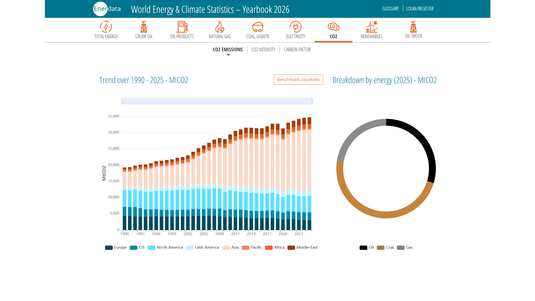
Task: Open the Oil Products fuel pump icon
Action: tap(182, 27)
